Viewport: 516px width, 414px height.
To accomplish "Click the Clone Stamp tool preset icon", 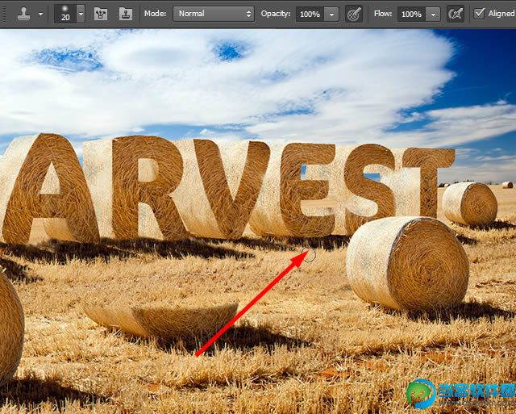I will click(23, 14).
